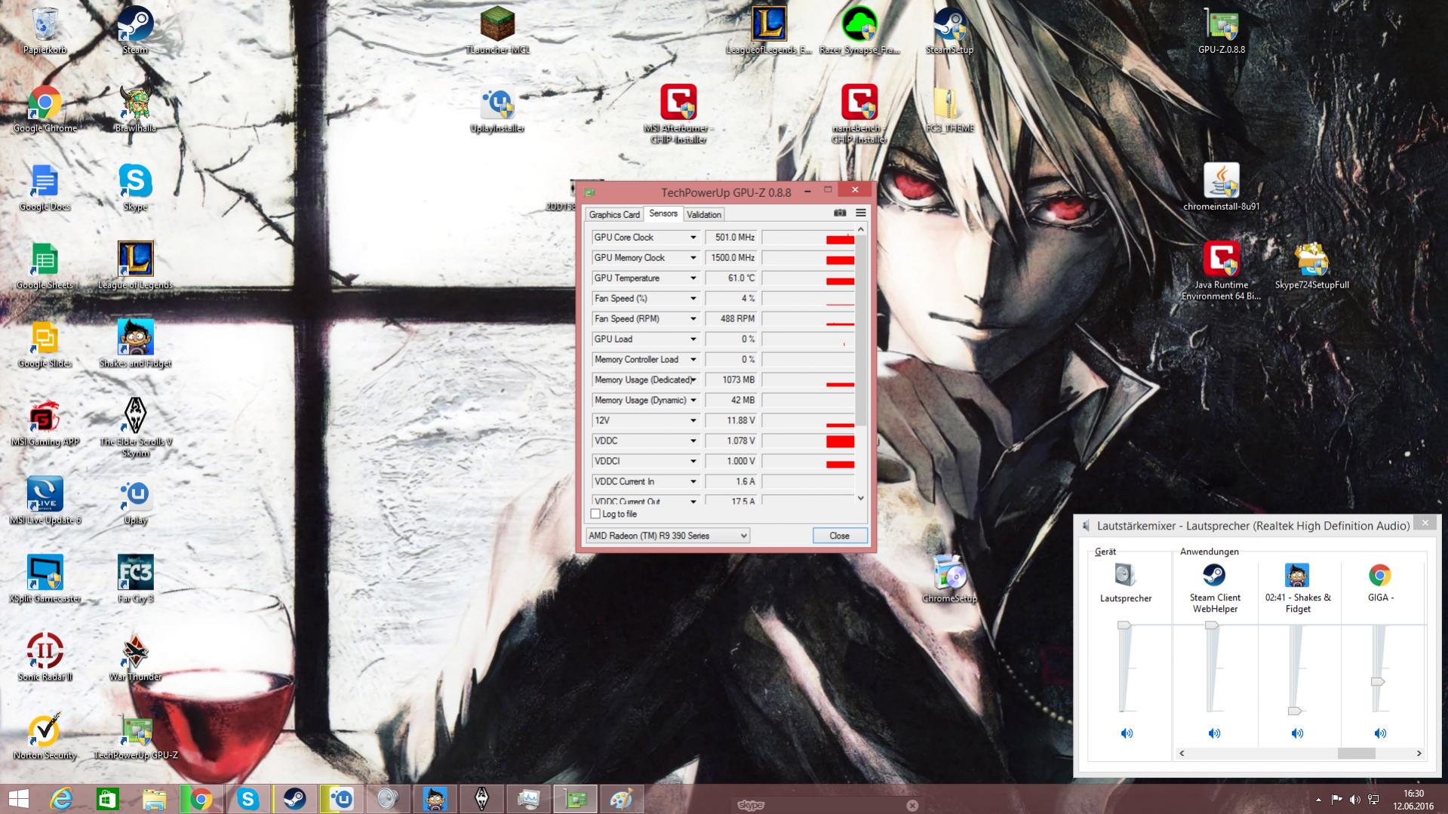Open the AMD Radeon R9 390 device selector
Image resolution: width=1448 pixels, height=814 pixels.
pyautogui.click(x=668, y=536)
